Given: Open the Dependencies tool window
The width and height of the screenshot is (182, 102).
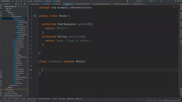Looking at the screenshot, I should pos(32,99).
